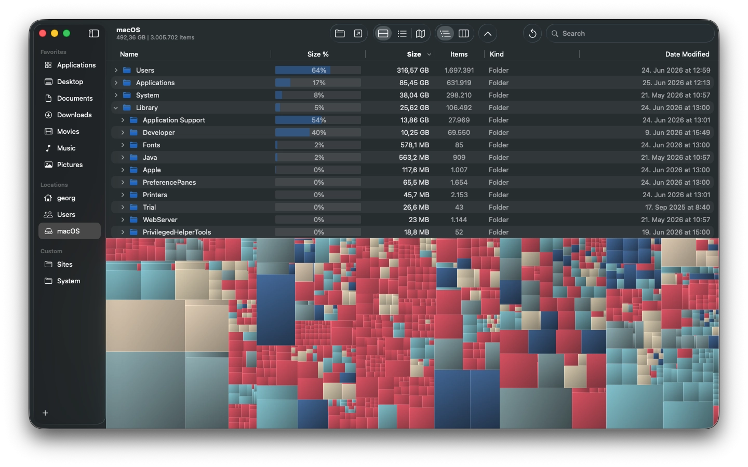Expand the Developer folder

123,132
